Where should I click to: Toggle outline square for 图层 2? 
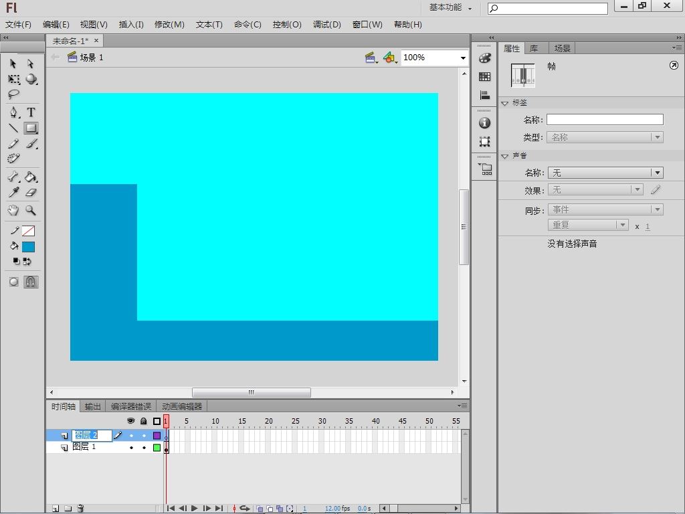click(x=157, y=435)
